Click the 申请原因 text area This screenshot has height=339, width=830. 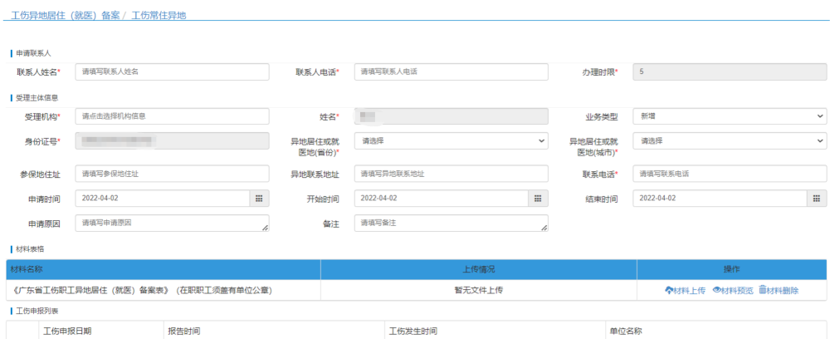point(173,223)
